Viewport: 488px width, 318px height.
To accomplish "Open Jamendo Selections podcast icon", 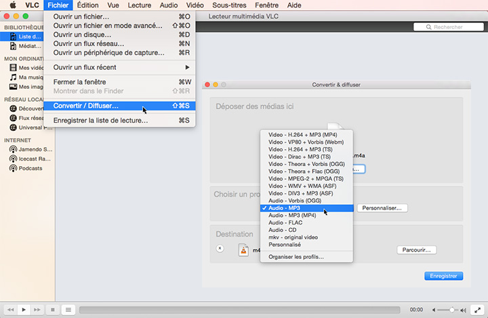I will click(13, 149).
